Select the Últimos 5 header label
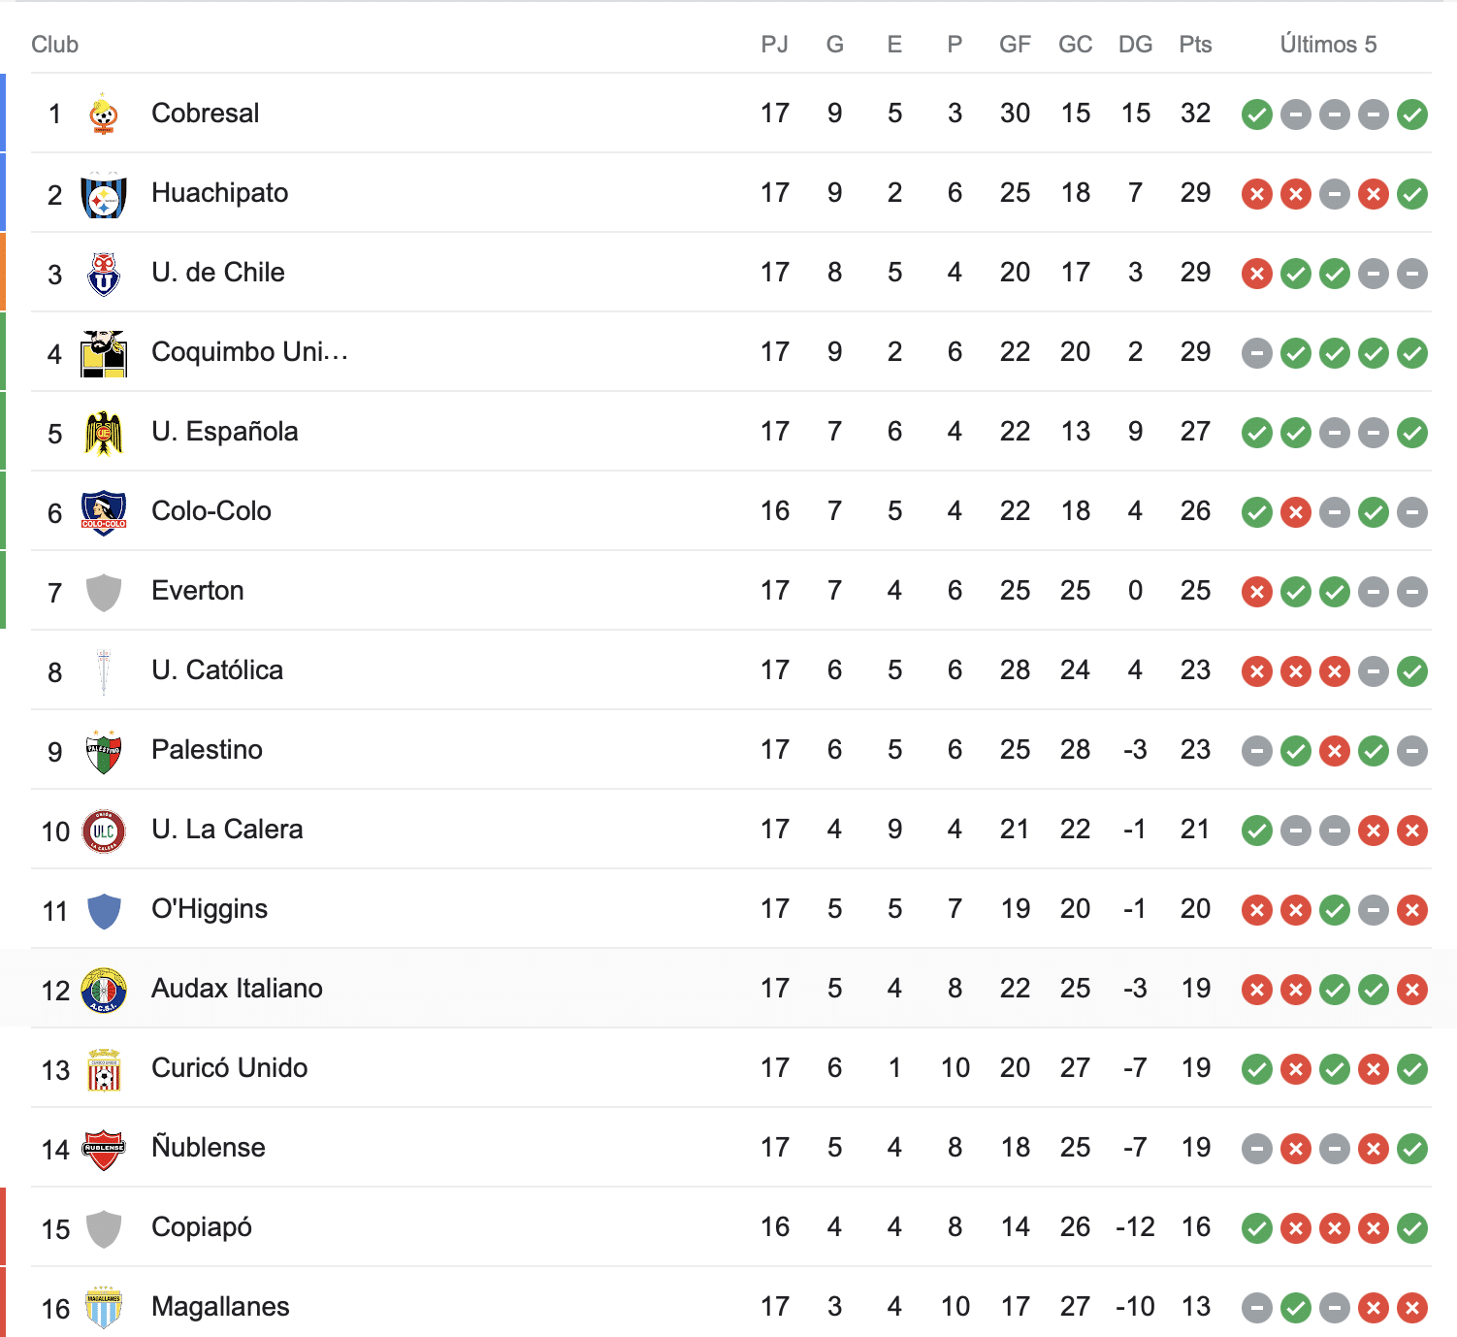The height and width of the screenshot is (1337, 1457). point(1329,44)
